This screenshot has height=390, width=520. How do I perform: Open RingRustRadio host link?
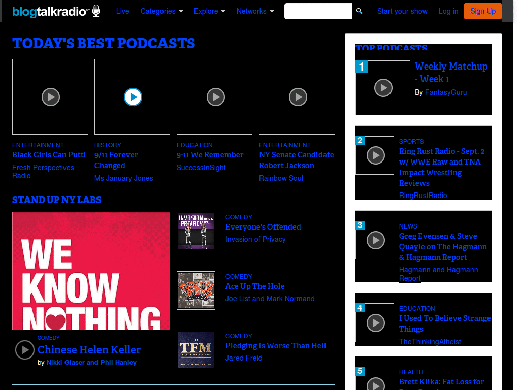[x=423, y=196]
